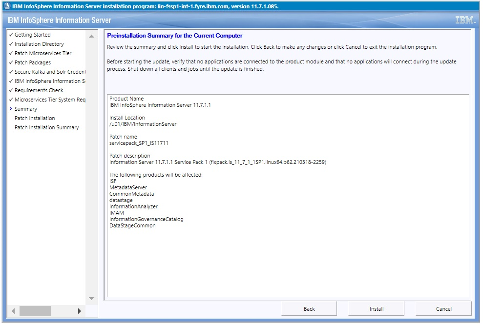The image size is (483, 324).
Task: Click the window title bar text
Action: (x=146, y=6)
